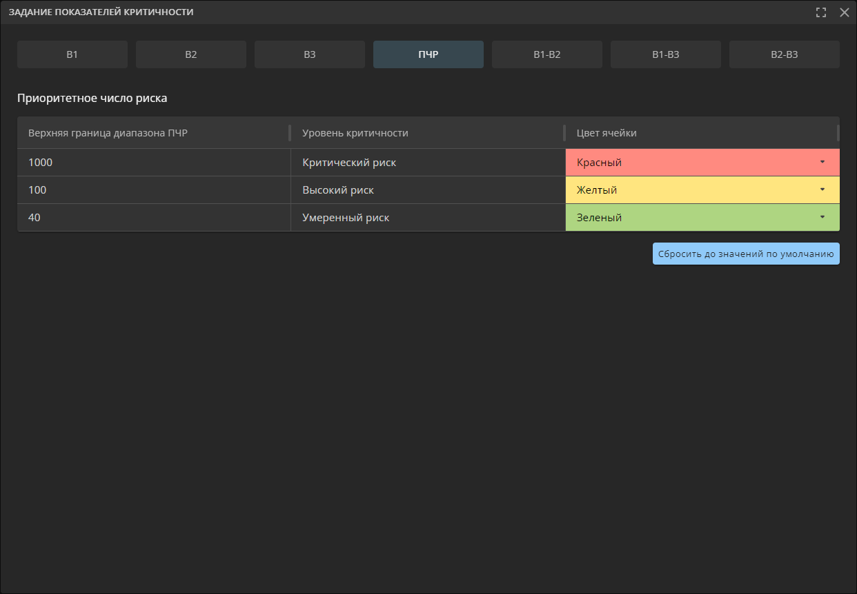Click Сбросить до значений по умолчанию button

[746, 254]
